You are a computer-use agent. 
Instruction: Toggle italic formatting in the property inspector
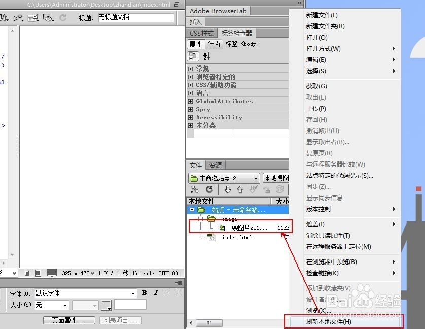(x=156, y=293)
